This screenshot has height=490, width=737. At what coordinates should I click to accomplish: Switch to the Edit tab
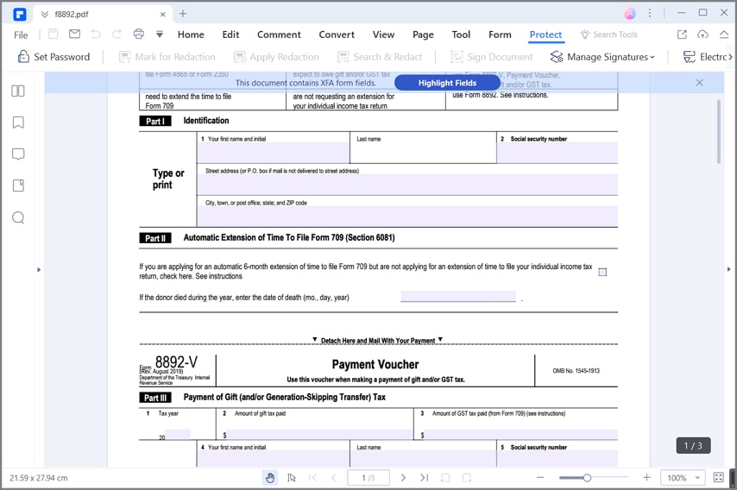[230, 35]
